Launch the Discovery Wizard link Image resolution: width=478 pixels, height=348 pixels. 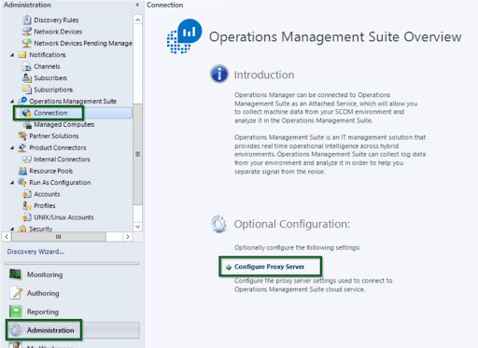(x=35, y=252)
